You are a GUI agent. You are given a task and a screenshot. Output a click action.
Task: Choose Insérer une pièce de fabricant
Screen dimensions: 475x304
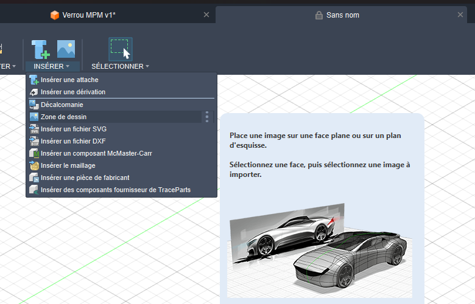click(x=85, y=178)
